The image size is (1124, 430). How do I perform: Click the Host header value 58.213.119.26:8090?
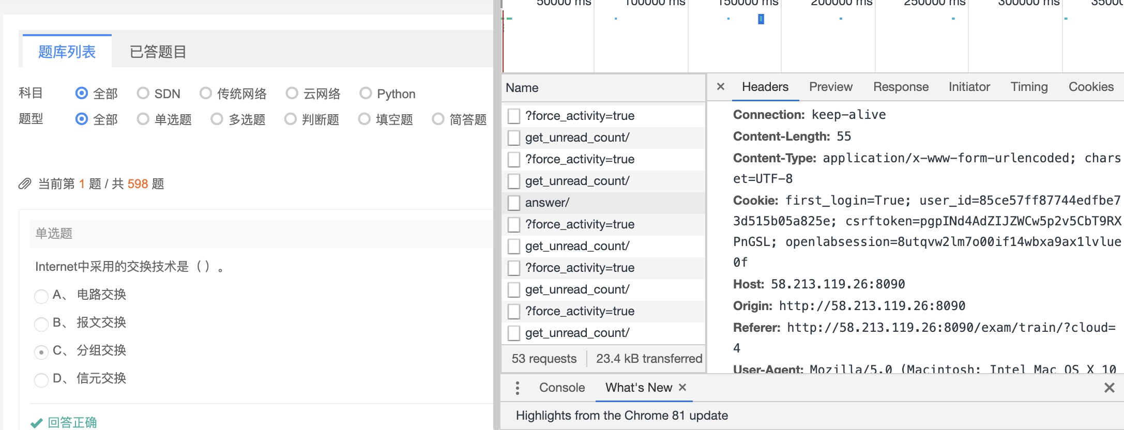[x=838, y=284]
